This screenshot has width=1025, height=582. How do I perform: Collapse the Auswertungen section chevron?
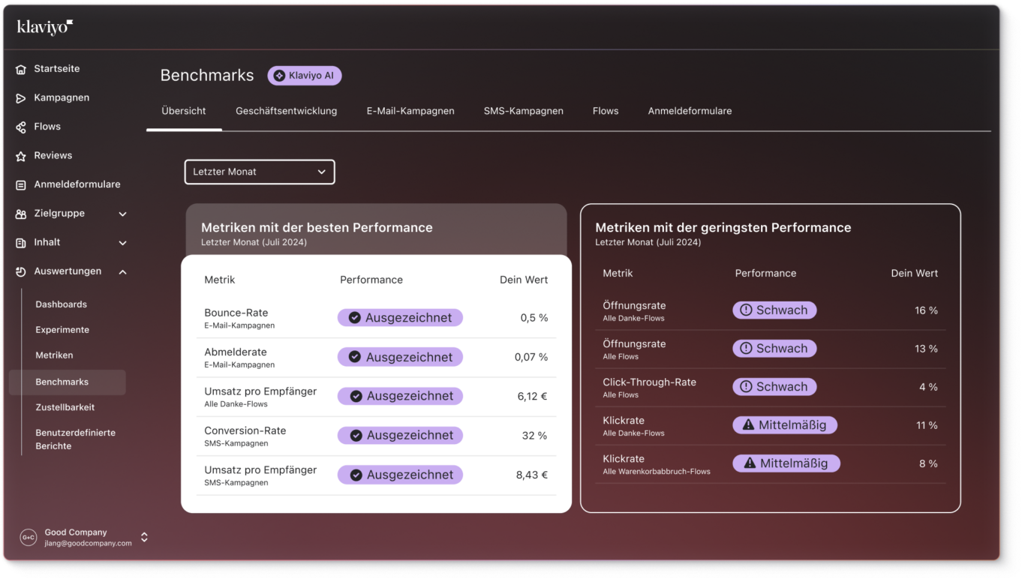[x=123, y=272]
